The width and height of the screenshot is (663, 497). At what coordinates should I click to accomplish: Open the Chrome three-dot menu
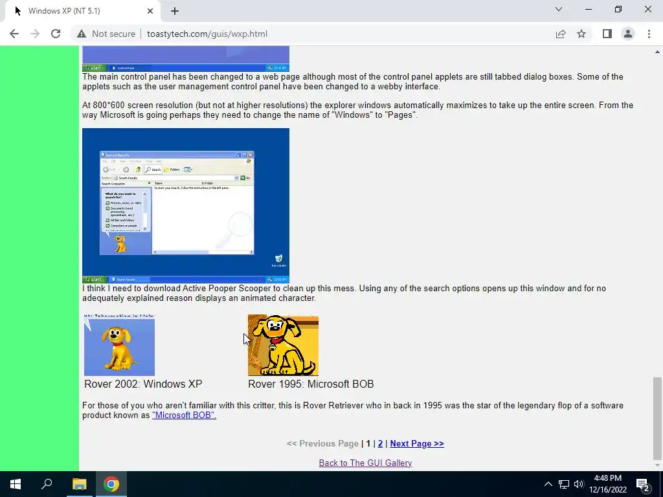(x=649, y=34)
